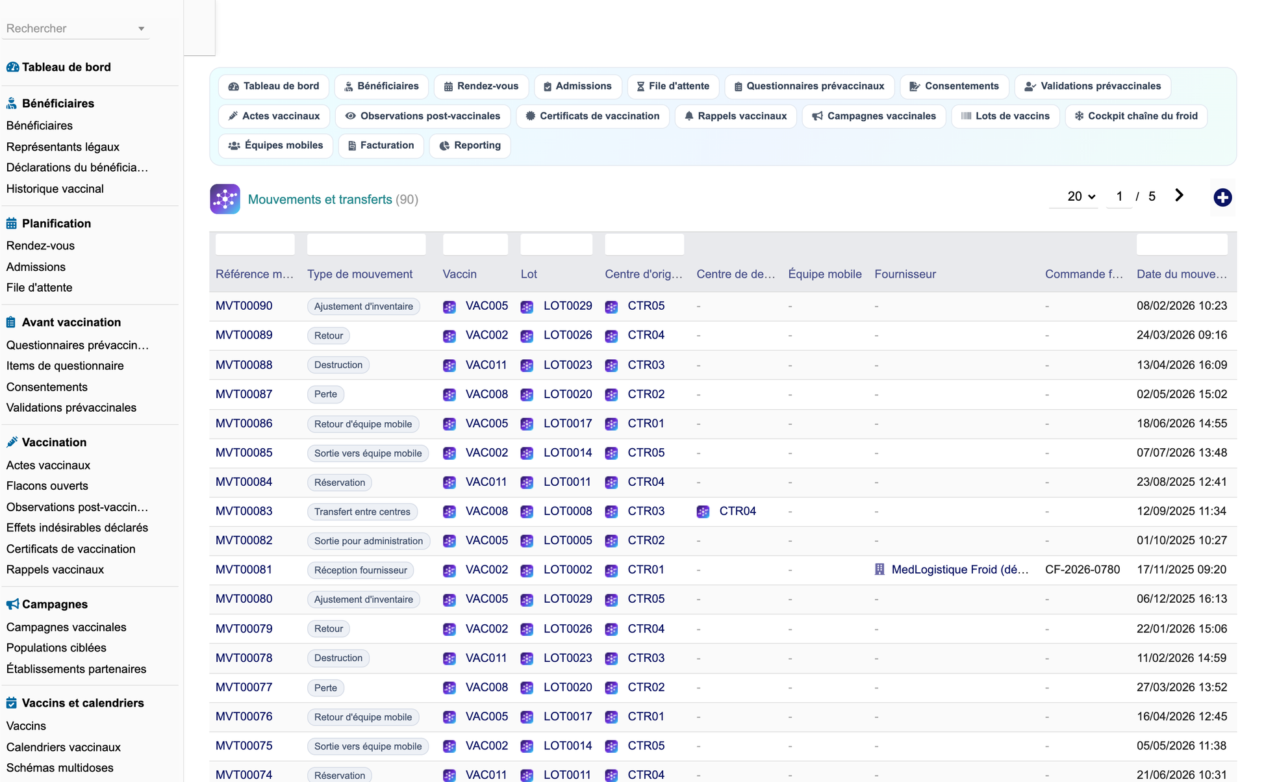Open the Rechercher search dropdown
Viewport: 1264px width, 782px height.
pyautogui.click(x=75, y=29)
